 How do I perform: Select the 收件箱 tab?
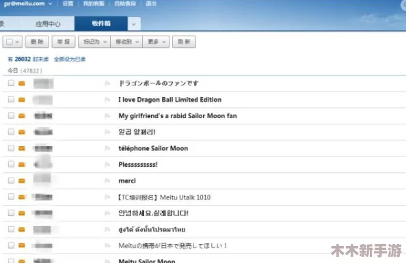pyautogui.click(x=101, y=23)
